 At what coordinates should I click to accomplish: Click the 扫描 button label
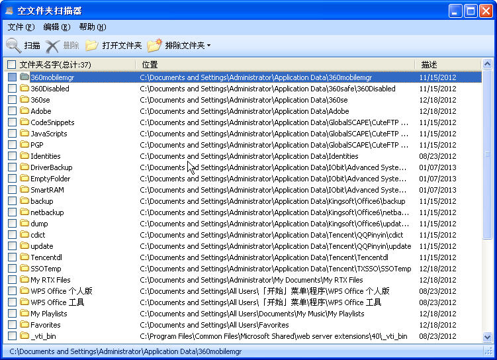click(x=32, y=46)
